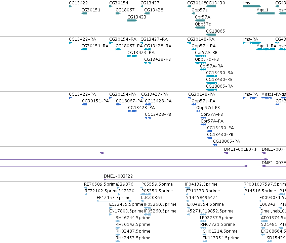Click protein CG30148-PA

coord(189,98)
